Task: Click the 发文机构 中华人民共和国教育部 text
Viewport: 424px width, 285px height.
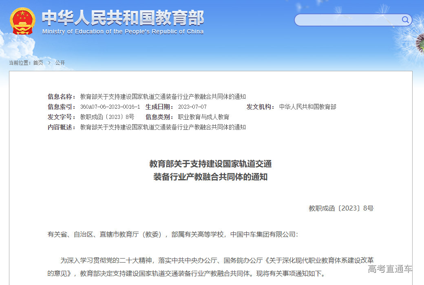Action: pyautogui.click(x=308, y=107)
